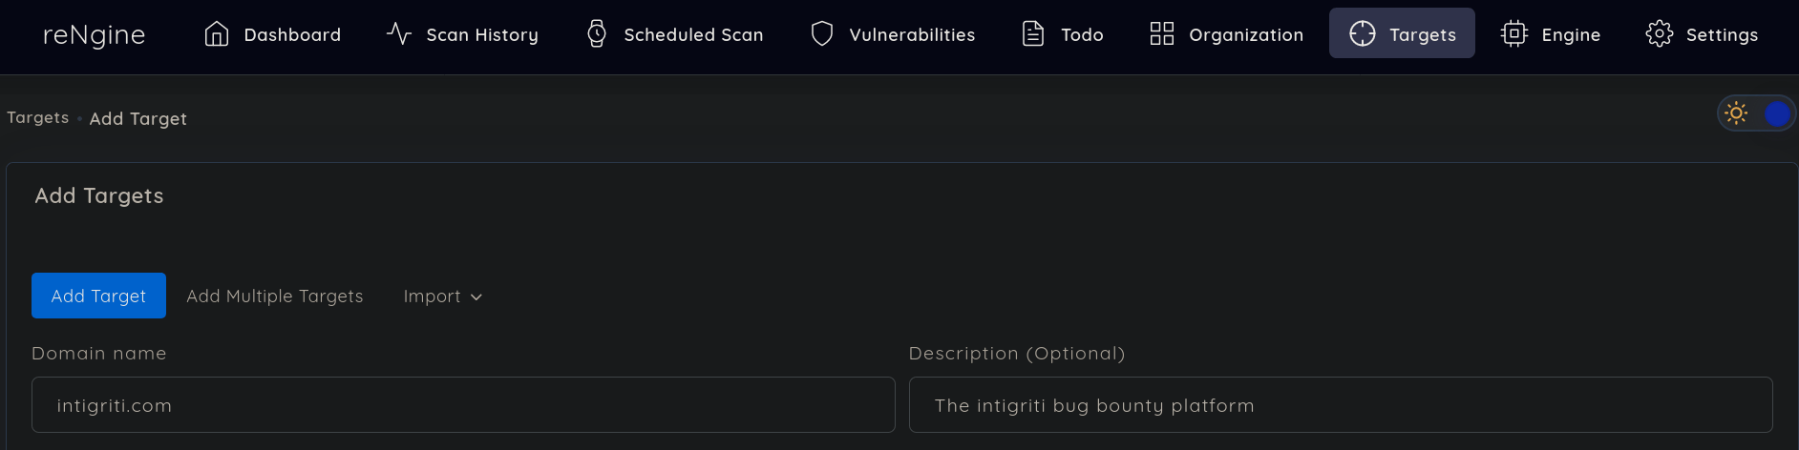Open the Targets breadcrumb link
The width and height of the screenshot is (1799, 450).
(38, 117)
